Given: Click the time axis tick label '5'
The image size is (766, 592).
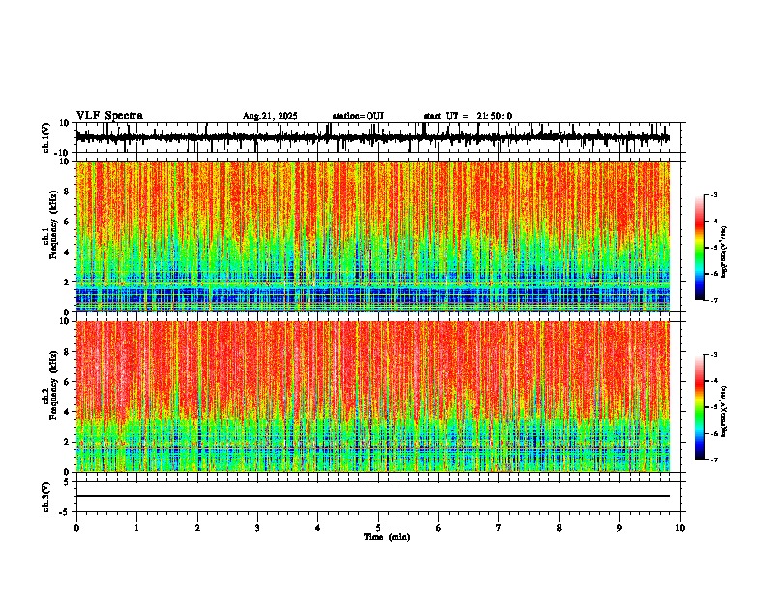Looking at the screenshot, I should coord(378,528).
